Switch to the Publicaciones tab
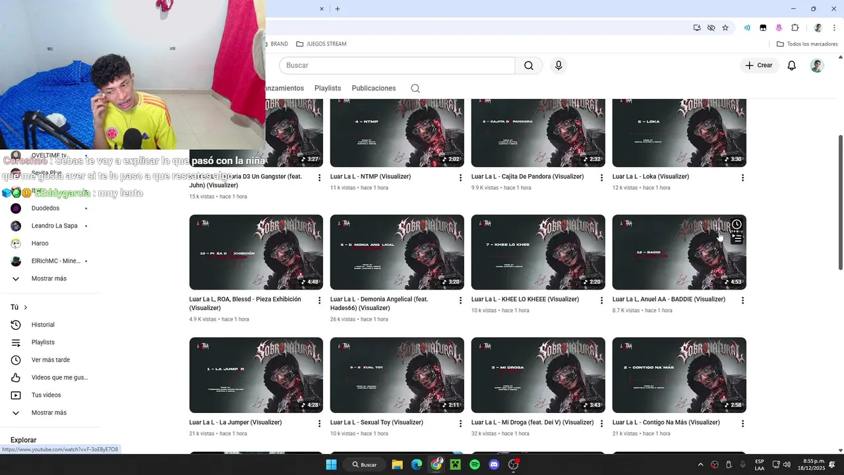Image resolution: width=844 pixels, height=475 pixels. tap(374, 88)
